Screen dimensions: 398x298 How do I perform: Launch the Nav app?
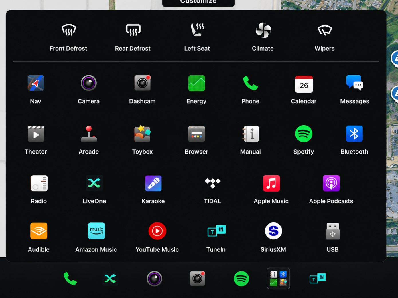(x=36, y=89)
